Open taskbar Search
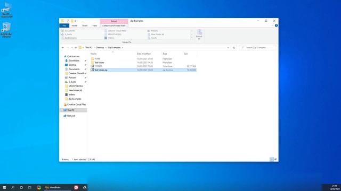Viewport: 341px width, 191px height. [x=13, y=187]
